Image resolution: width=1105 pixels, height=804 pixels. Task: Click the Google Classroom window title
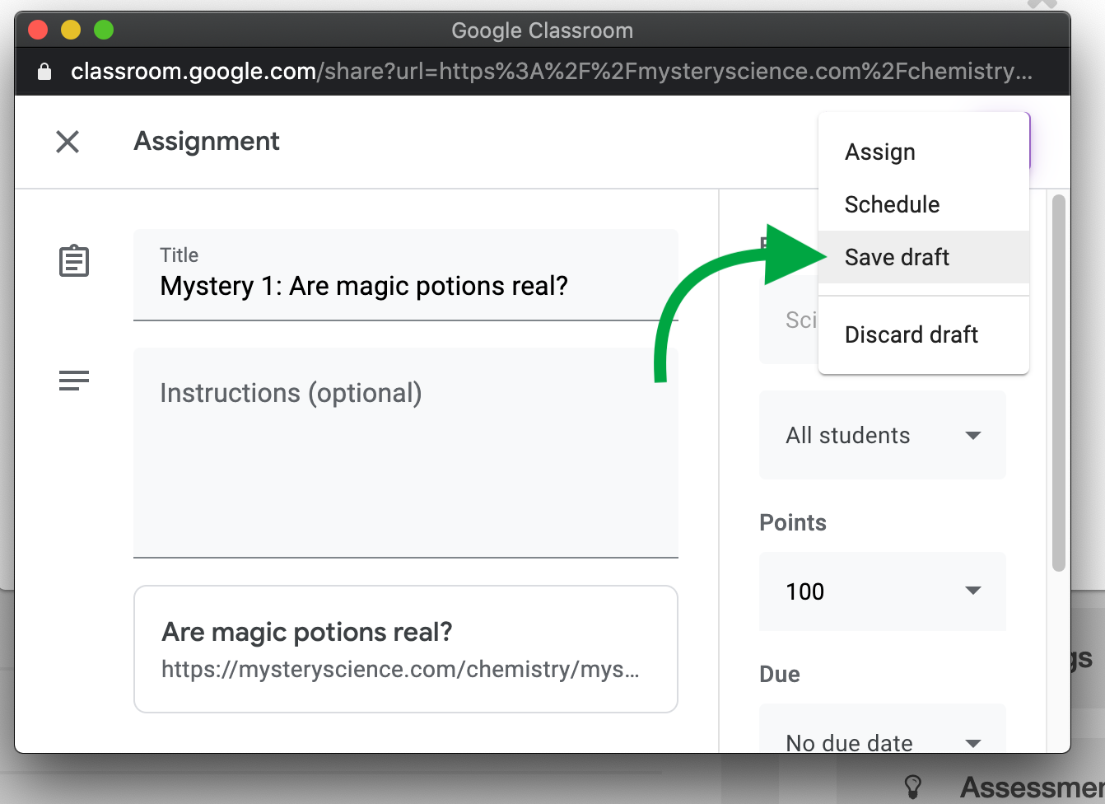543,30
